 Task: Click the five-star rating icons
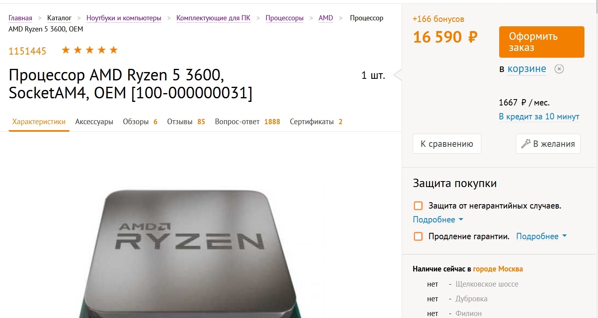pos(90,50)
